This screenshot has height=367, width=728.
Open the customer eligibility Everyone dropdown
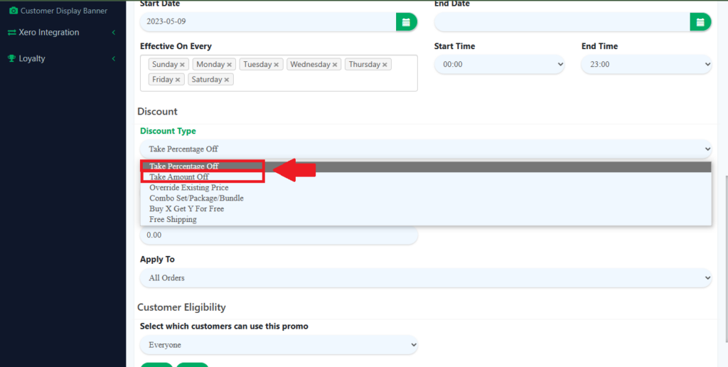click(x=279, y=345)
